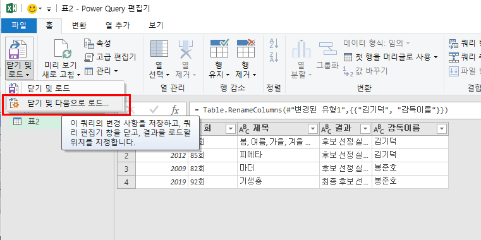481x240 pixels.
Task: Switch to the 변환 ribbon tab
Action: pyautogui.click(x=79, y=25)
